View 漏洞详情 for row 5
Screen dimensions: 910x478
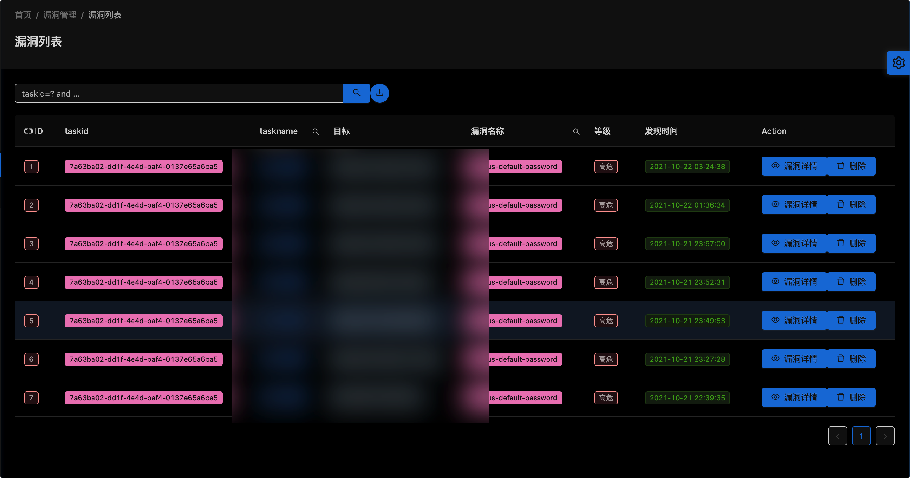coord(794,320)
